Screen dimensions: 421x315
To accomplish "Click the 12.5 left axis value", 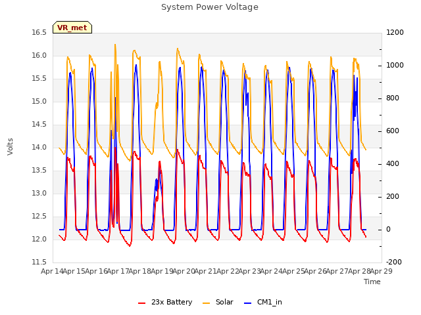I will pos(39,217).
